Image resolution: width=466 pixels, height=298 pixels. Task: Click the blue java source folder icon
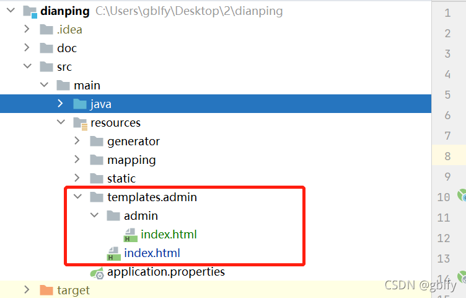coord(80,104)
